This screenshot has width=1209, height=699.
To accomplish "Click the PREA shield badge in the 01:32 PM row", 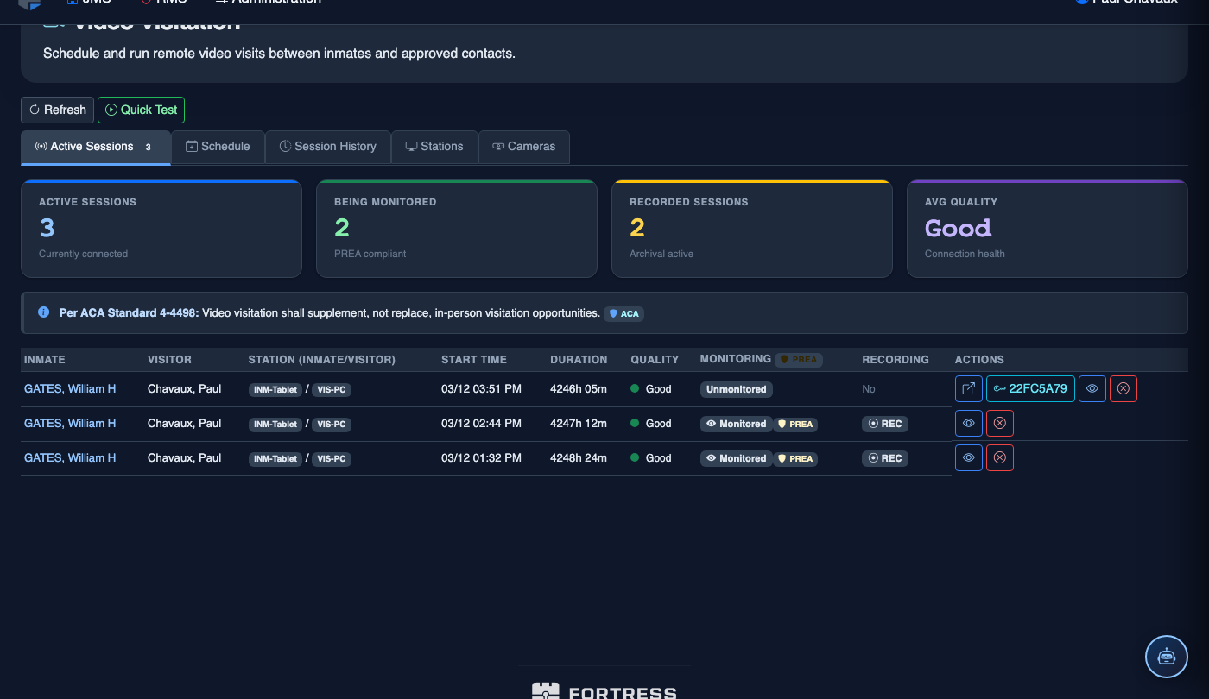I will (795, 458).
